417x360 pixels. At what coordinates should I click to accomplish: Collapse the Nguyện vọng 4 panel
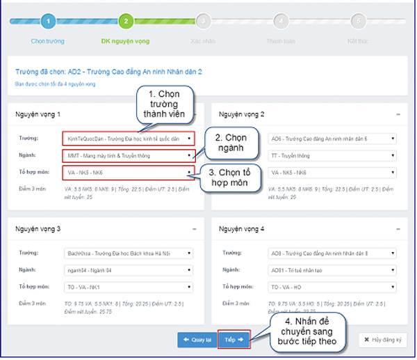tap(398, 228)
